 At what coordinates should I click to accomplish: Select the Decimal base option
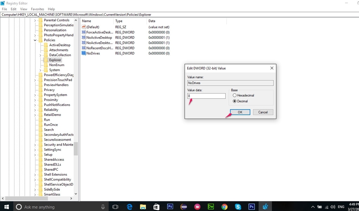235,101
